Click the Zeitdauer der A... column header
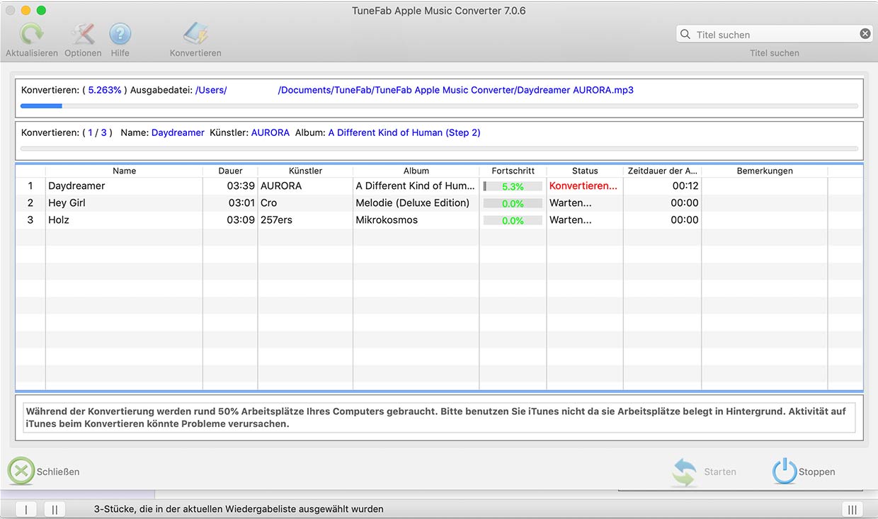 coord(662,171)
